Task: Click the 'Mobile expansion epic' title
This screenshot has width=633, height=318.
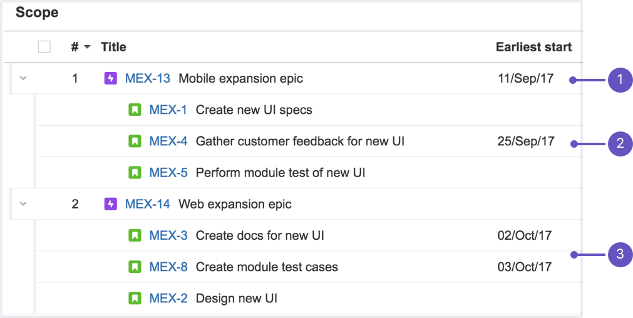Action: click(240, 78)
